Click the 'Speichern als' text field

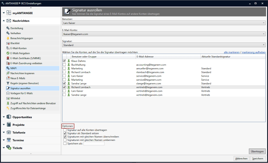point(94,144)
